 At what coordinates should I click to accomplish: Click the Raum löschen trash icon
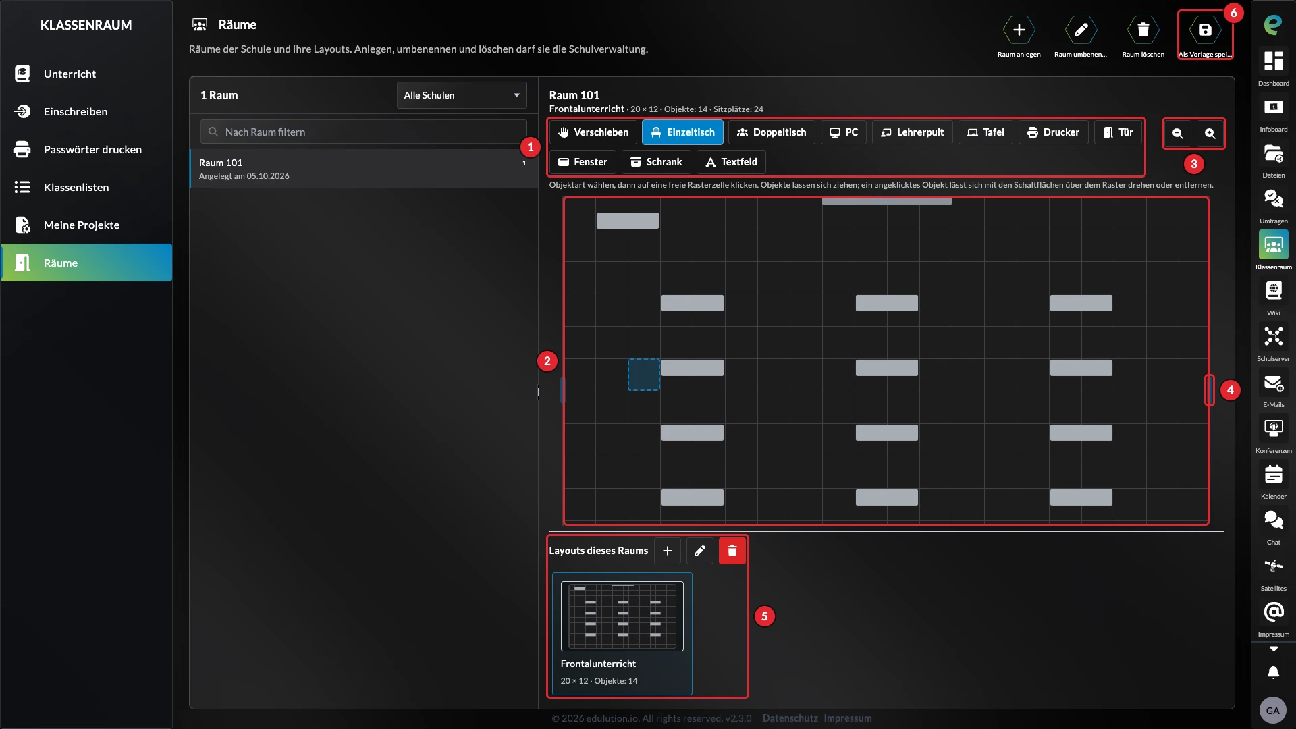[x=1143, y=30]
